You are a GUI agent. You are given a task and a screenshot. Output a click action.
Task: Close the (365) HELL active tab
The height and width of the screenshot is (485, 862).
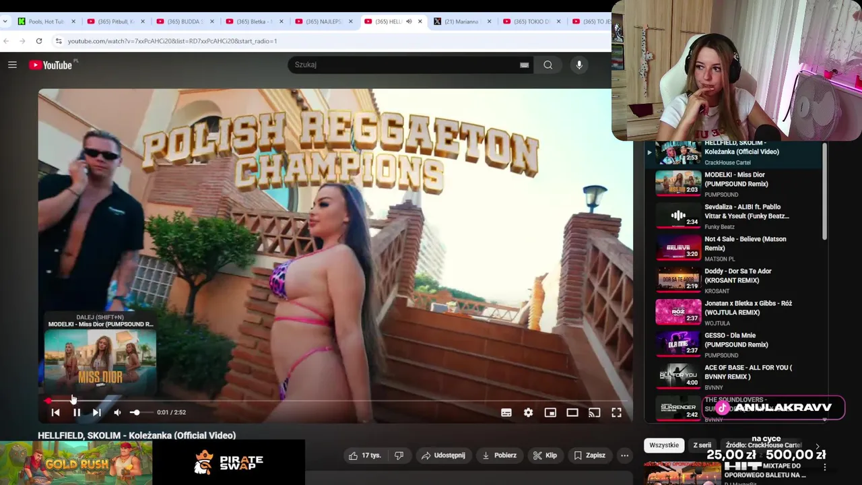coord(420,22)
